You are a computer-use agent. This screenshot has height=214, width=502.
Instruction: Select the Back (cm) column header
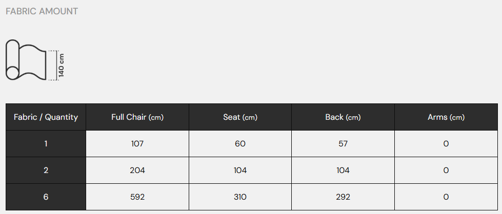pos(343,117)
